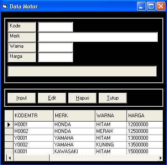Click the Hapus button

82,98
